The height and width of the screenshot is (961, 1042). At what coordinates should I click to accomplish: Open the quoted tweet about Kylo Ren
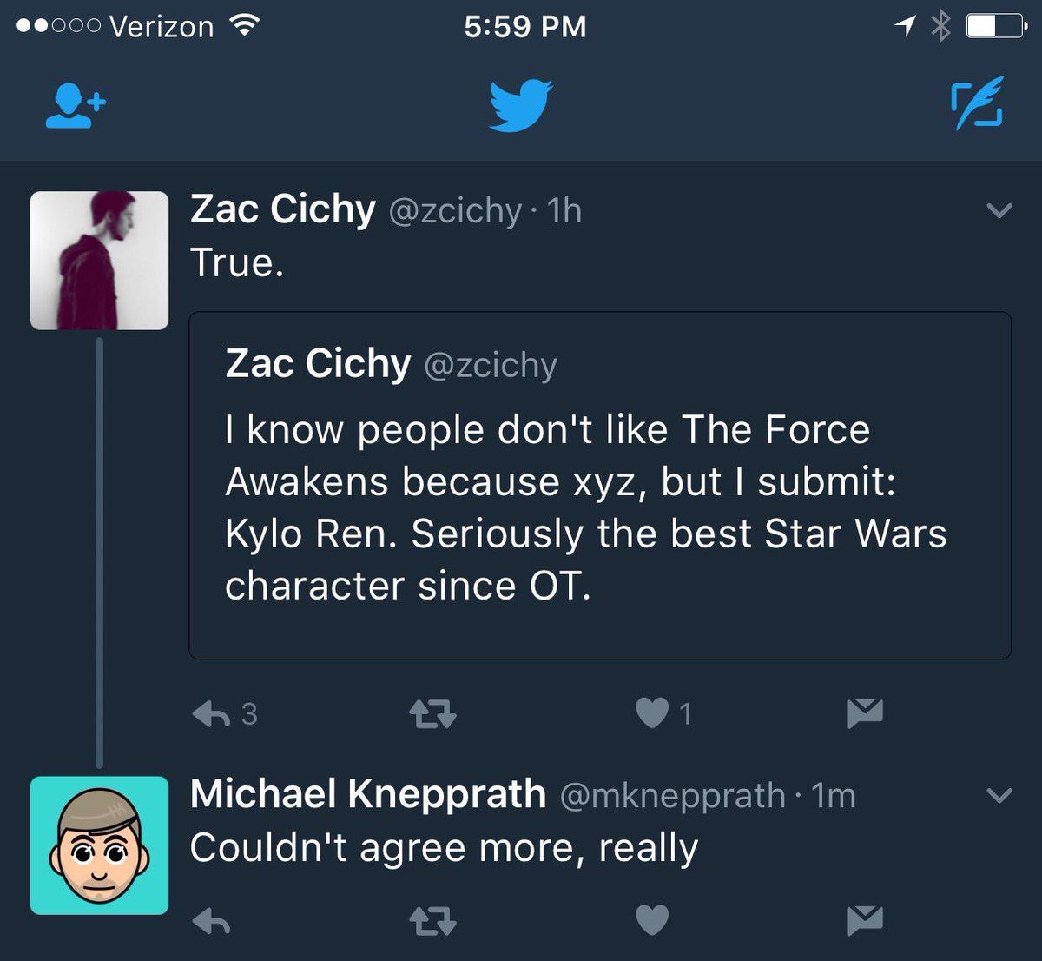pyautogui.click(x=600, y=485)
